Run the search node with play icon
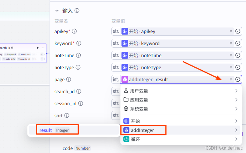 (38, 48)
